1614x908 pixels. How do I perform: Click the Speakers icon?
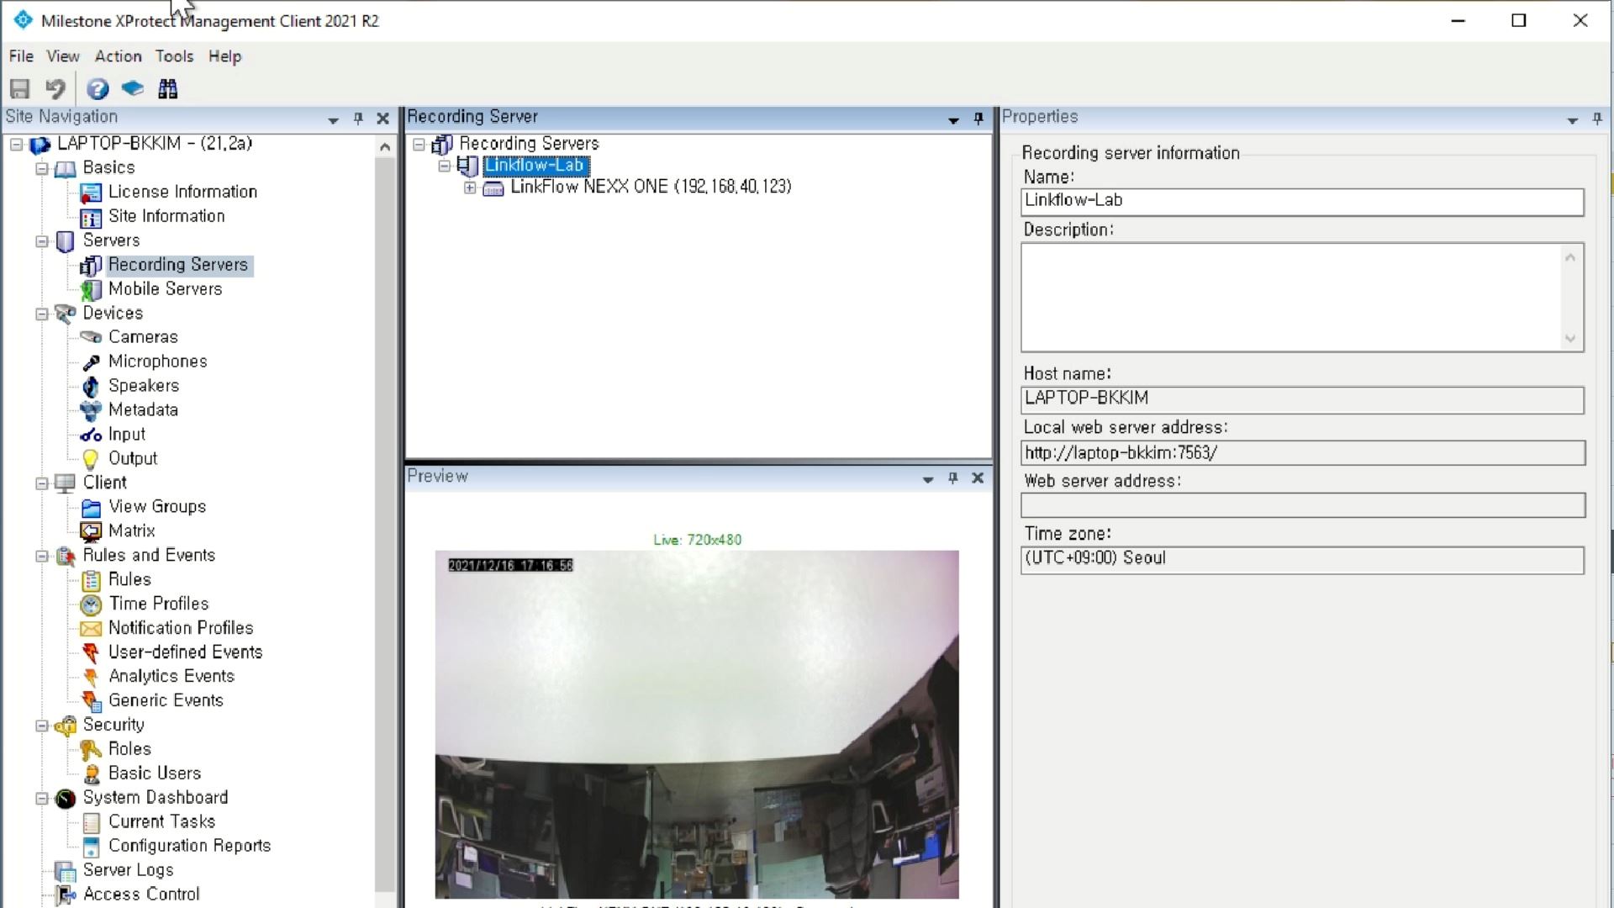tap(91, 386)
